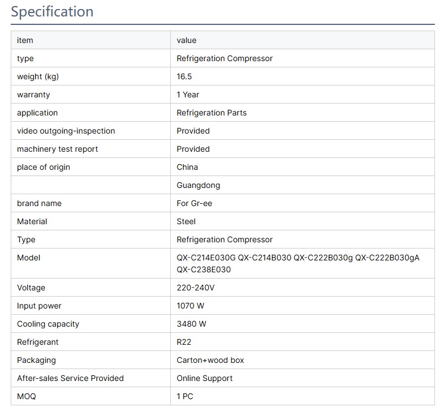This screenshot has height=411, width=444.
Task: Click the MOQ value '1 PC'
Action: coord(185,396)
